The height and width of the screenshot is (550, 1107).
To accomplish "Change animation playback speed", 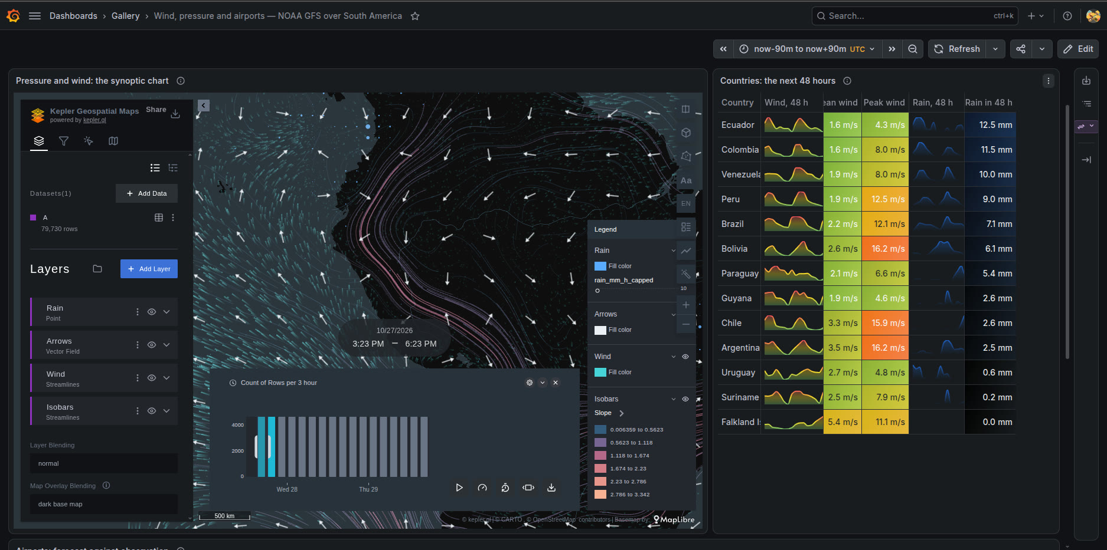I will [x=482, y=488].
